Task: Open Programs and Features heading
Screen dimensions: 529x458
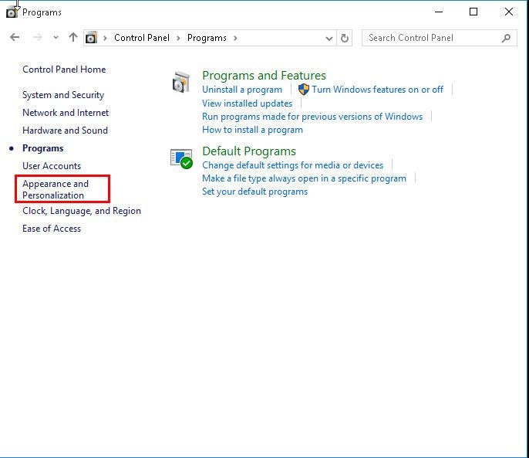Action: click(264, 76)
